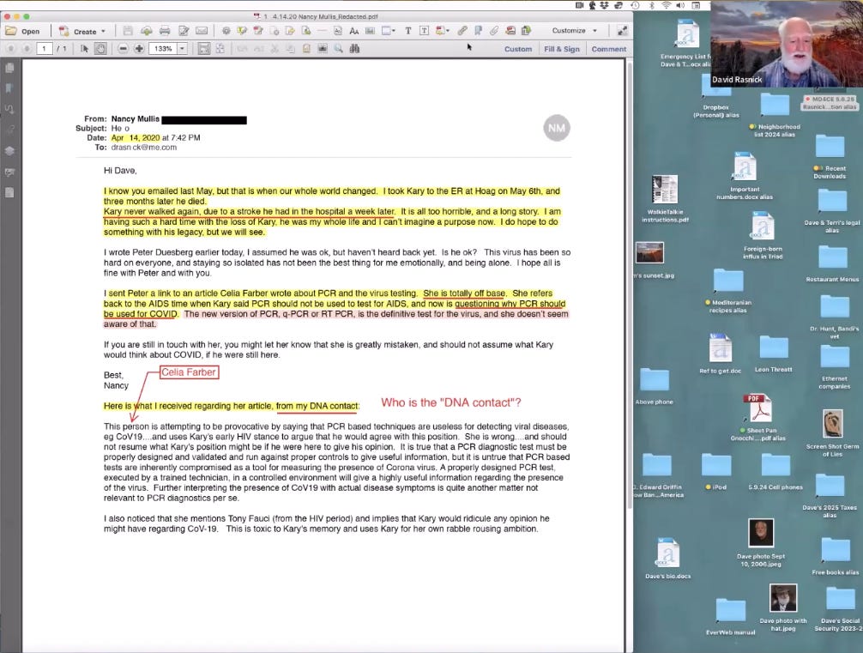Print the document via printer icon

(x=165, y=31)
